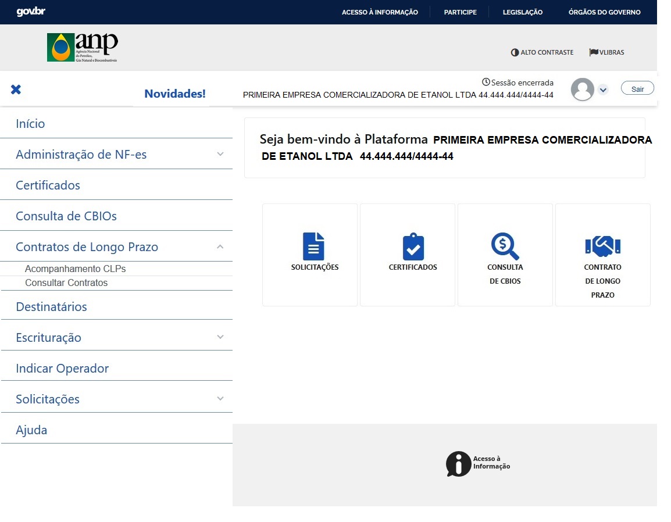Open the Contrato de Longo Prazo handshake icon
This screenshot has height=522, width=671.
pos(602,246)
